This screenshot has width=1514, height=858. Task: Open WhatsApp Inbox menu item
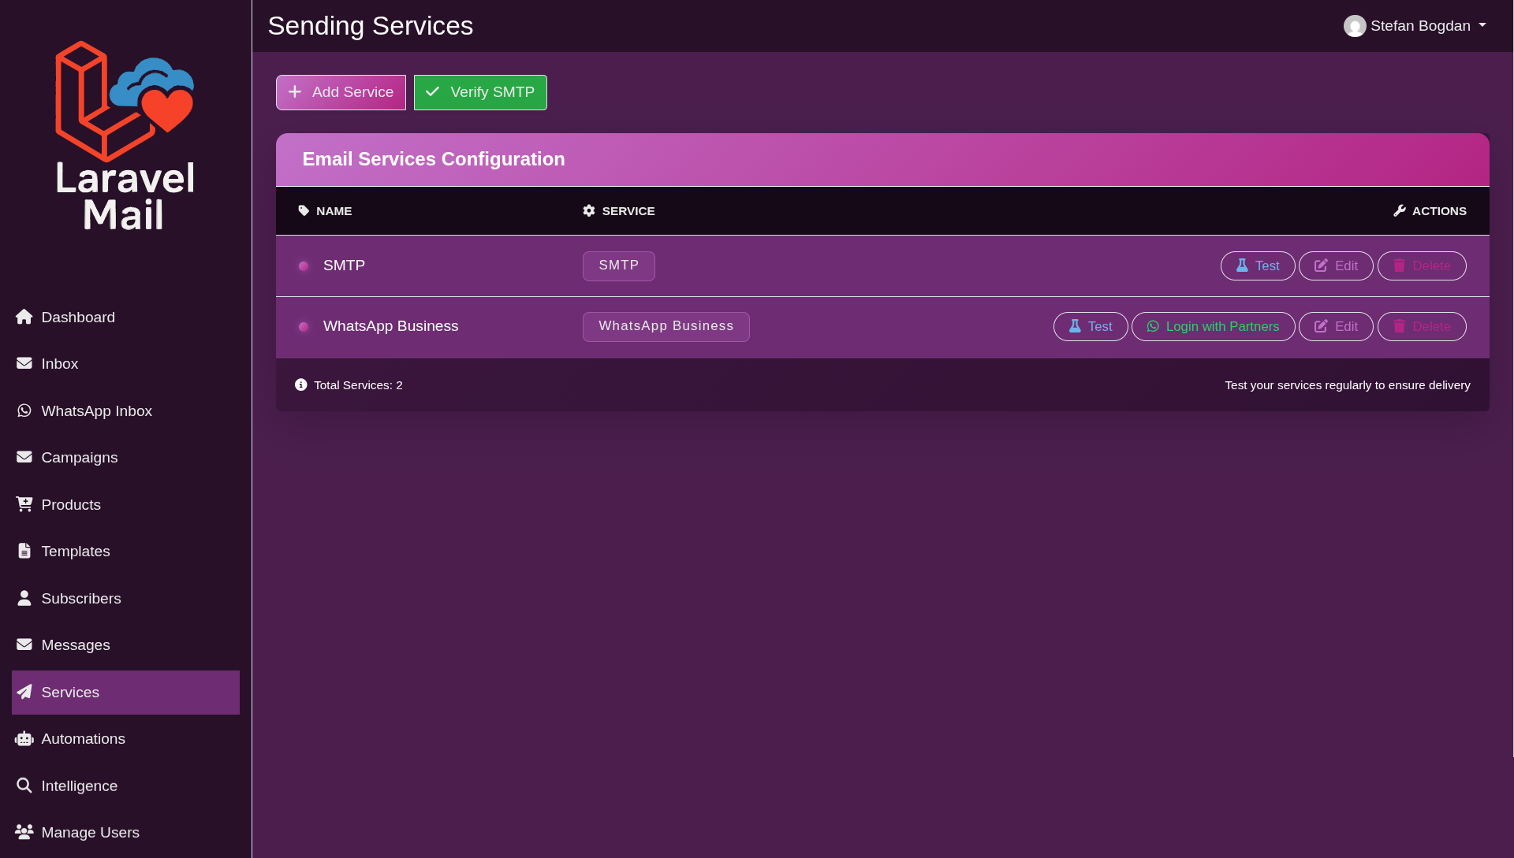(125, 410)
